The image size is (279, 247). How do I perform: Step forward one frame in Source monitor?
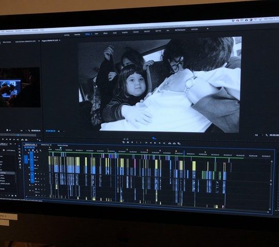pos(14,139)
